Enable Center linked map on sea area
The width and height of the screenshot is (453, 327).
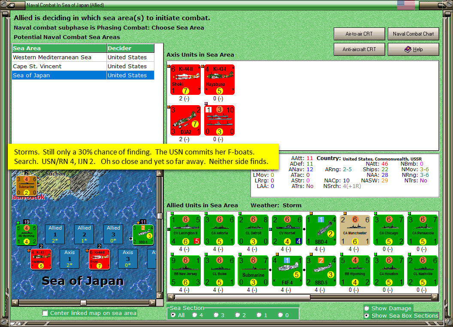(x=45, y=313)
